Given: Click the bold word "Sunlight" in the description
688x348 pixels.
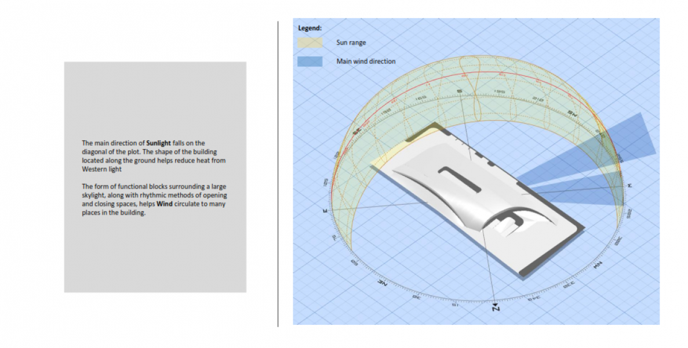Looking at the screenshot, I should 159,143.
